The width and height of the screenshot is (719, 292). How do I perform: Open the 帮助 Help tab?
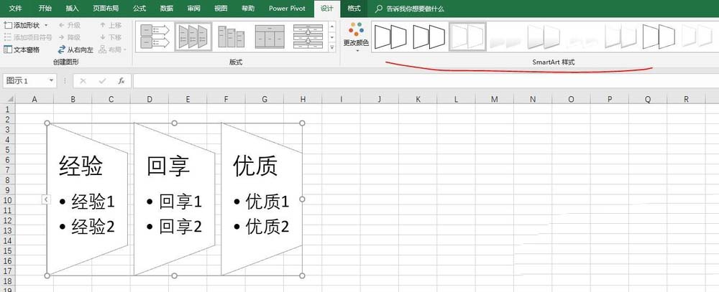[x=248, y=8]
